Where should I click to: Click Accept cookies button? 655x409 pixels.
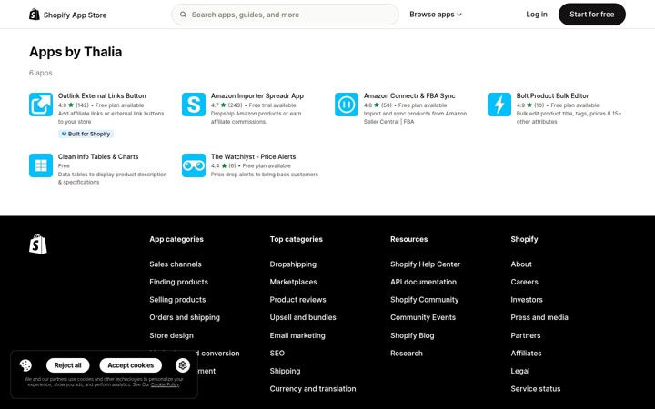pyautogui.click(x=131, y=365)
